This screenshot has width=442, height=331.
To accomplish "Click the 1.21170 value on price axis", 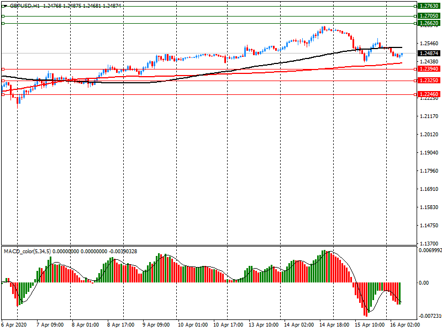I will (429, 116).
